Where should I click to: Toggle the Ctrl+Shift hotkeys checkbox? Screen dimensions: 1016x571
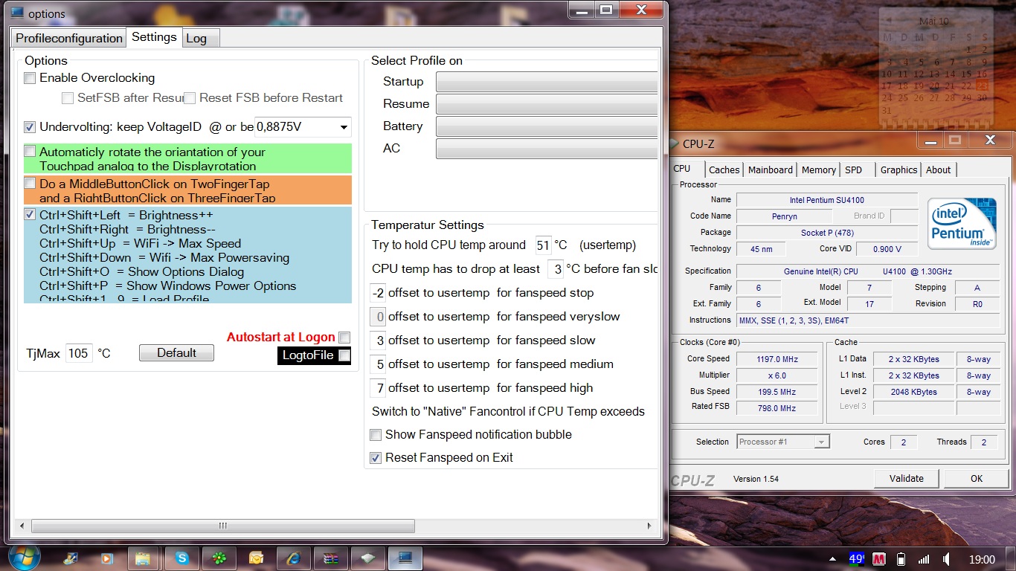(30, 215)
